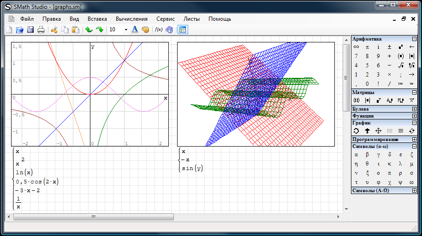
Task: Expand the Символы (Α-Ω) panel
Action: pos(414,190)
